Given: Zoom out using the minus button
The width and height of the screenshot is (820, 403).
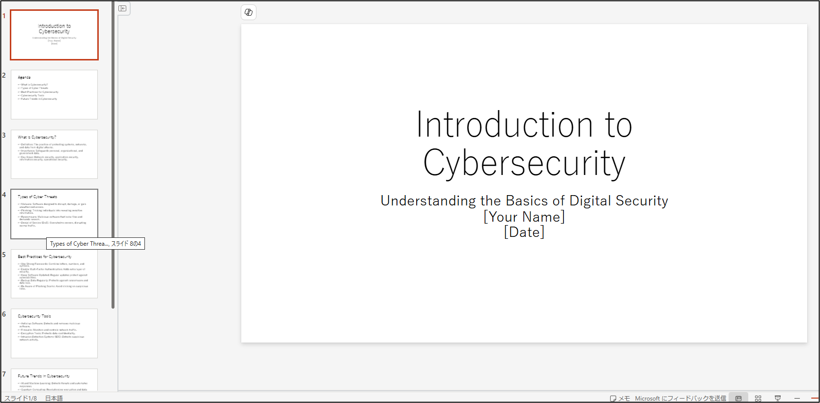Looking at the screenshot, I should [797, 398].
